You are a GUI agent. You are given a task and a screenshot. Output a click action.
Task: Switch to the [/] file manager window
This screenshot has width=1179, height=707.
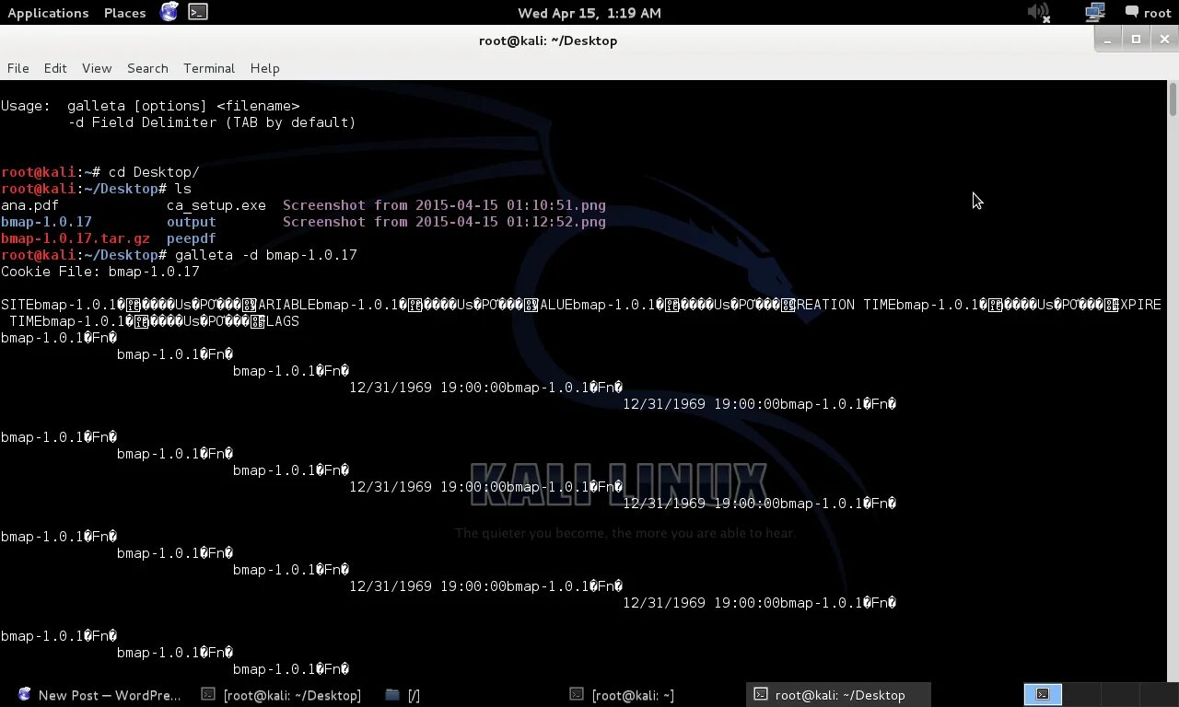[403, 695]
